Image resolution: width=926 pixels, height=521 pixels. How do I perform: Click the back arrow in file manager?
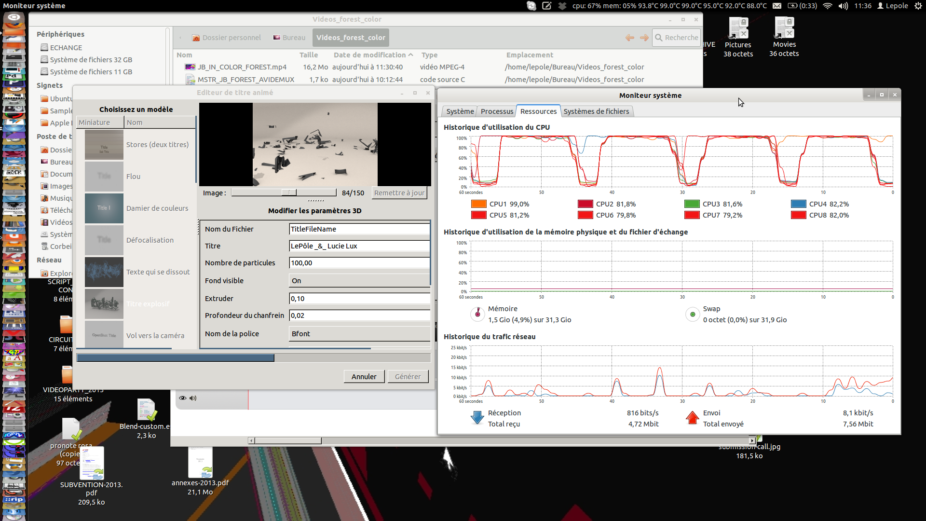pos(629,38)
